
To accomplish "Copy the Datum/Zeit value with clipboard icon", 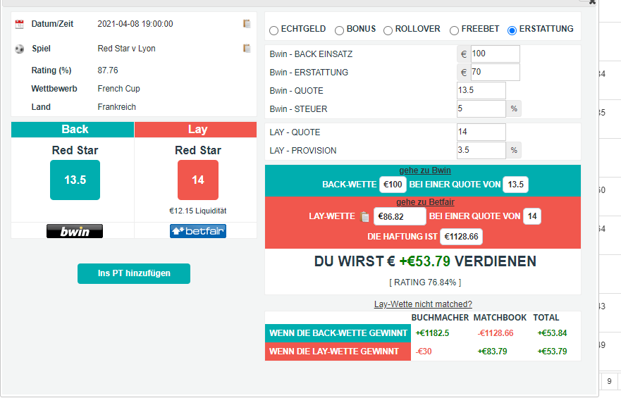I will pyautogui.click(x=247, y=24).
